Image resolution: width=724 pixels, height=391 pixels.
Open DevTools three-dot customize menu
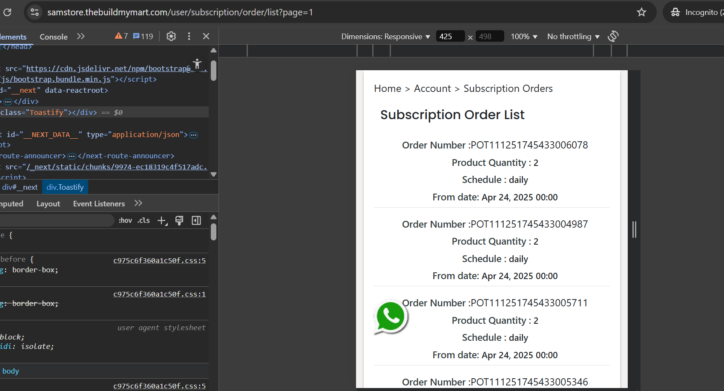(189, 36)
